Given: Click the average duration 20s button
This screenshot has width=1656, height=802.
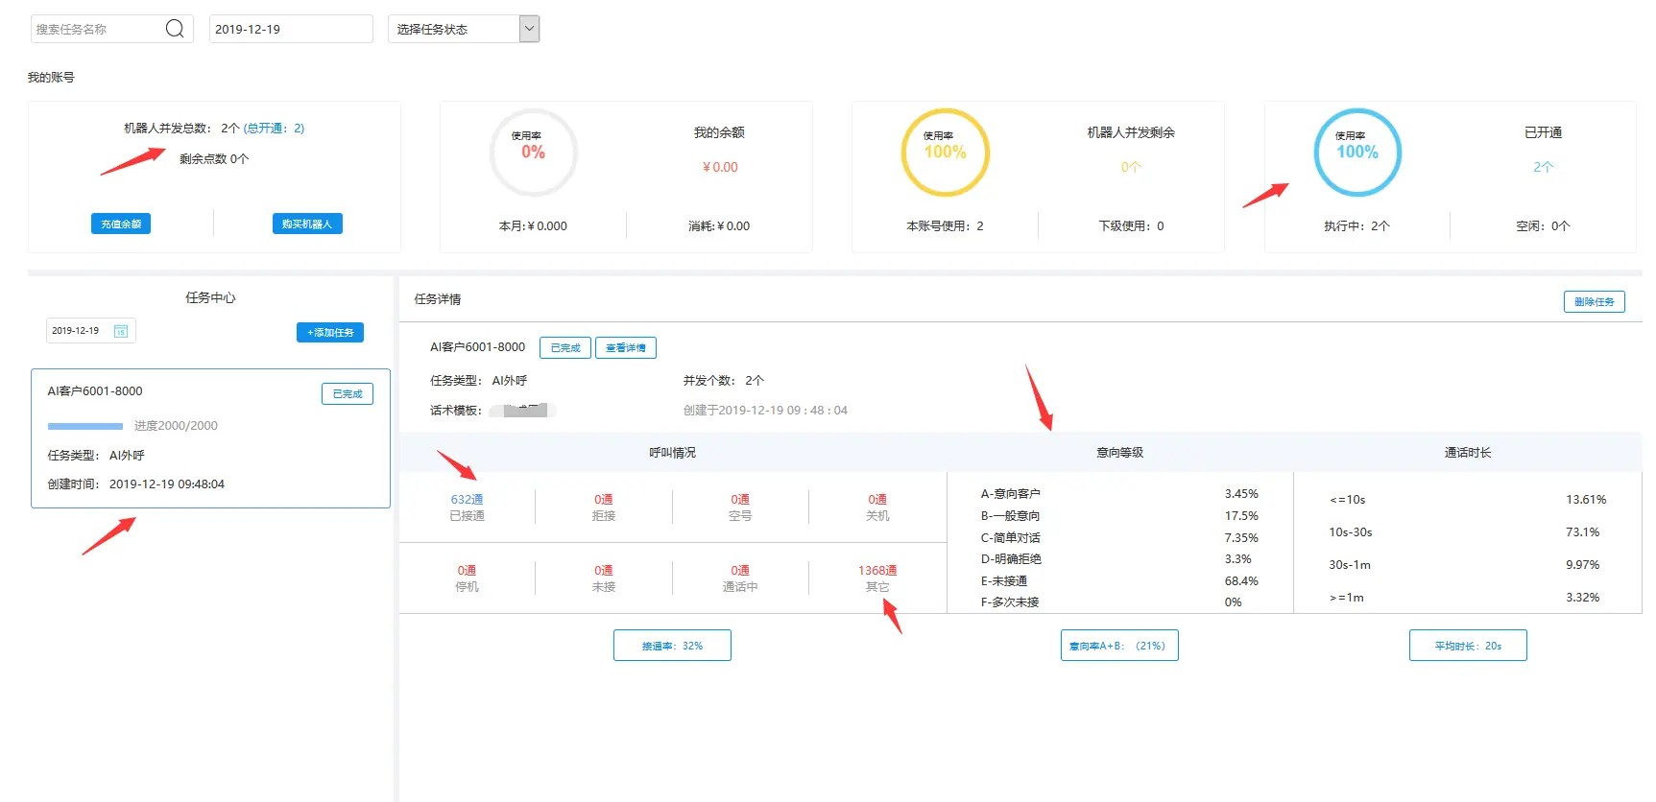Looking at the screenshot, I should [1468, 646].
